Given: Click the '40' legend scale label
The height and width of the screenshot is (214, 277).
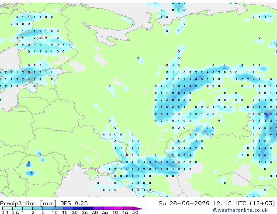Looking at the screenshot, I should pyautogui.click(x=115, y=212).
